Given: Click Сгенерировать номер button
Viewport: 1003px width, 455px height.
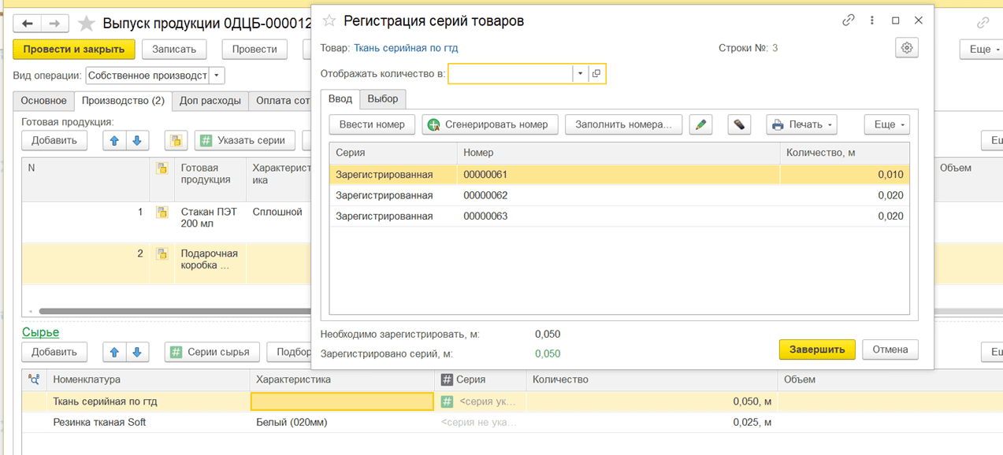Looking at the screenshot, I should [x=490, y=124].
